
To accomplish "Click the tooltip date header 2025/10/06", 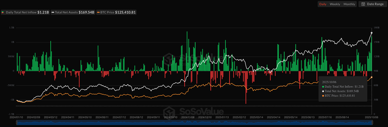I will (329, 82).
